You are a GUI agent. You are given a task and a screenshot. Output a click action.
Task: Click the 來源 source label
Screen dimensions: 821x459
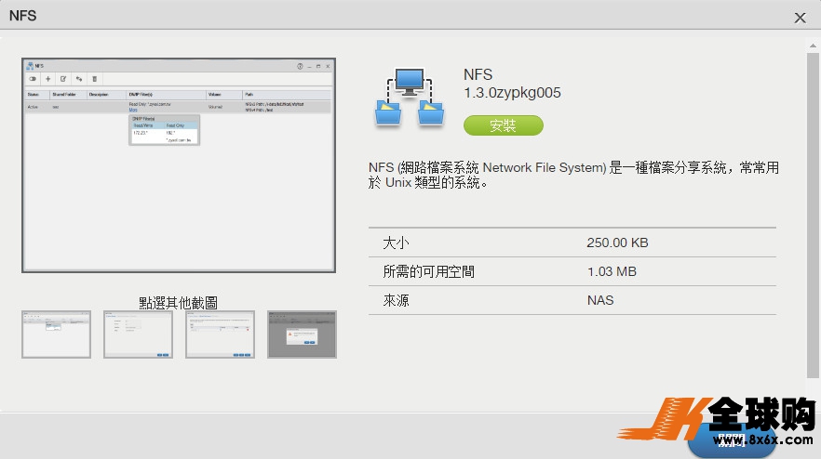[x=396, y=301]
